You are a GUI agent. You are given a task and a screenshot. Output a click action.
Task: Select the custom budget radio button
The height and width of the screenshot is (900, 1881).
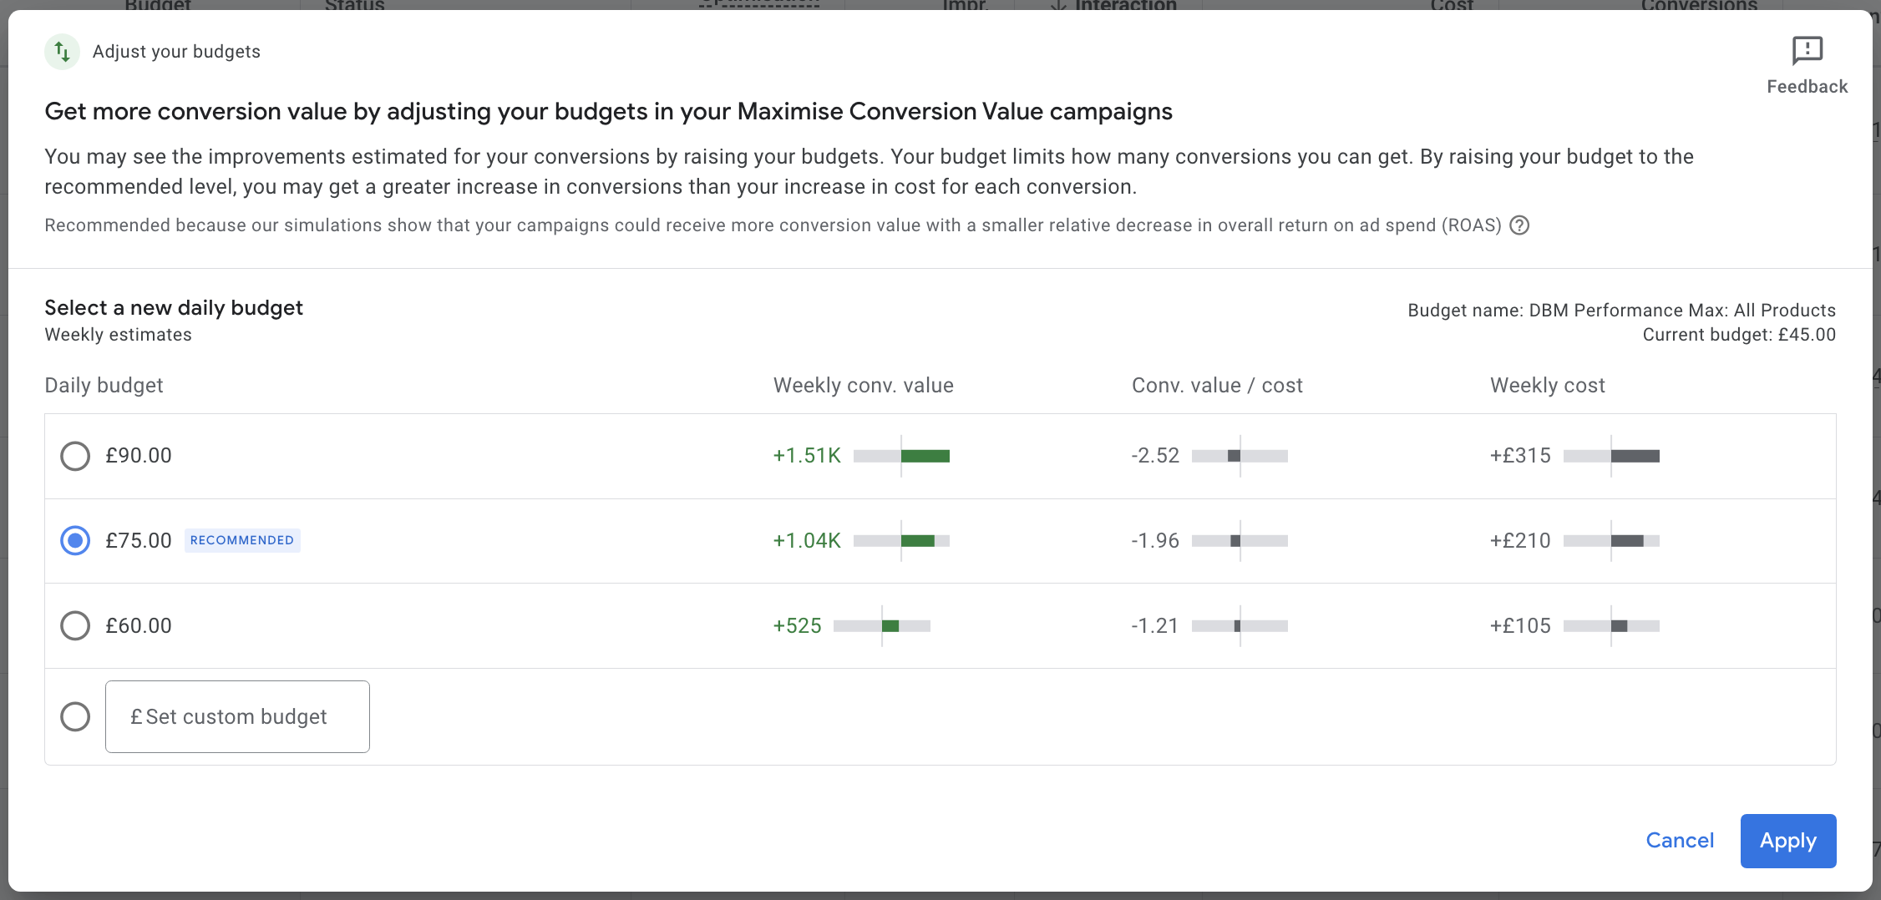(75, 716)
